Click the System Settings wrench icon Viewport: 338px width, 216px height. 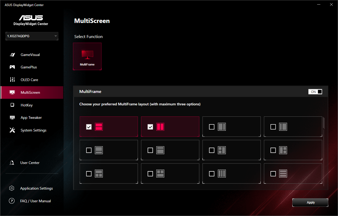tap(12, 130)
